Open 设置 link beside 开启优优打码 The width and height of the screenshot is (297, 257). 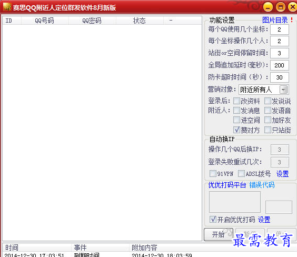[264, 220]
